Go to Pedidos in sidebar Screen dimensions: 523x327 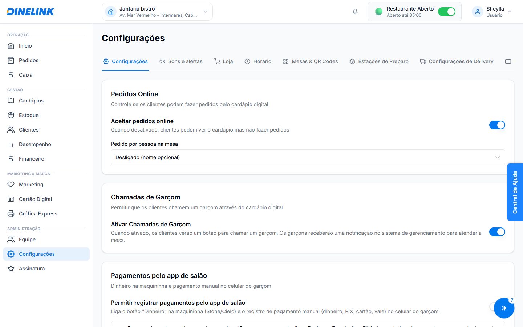(46, 60)
